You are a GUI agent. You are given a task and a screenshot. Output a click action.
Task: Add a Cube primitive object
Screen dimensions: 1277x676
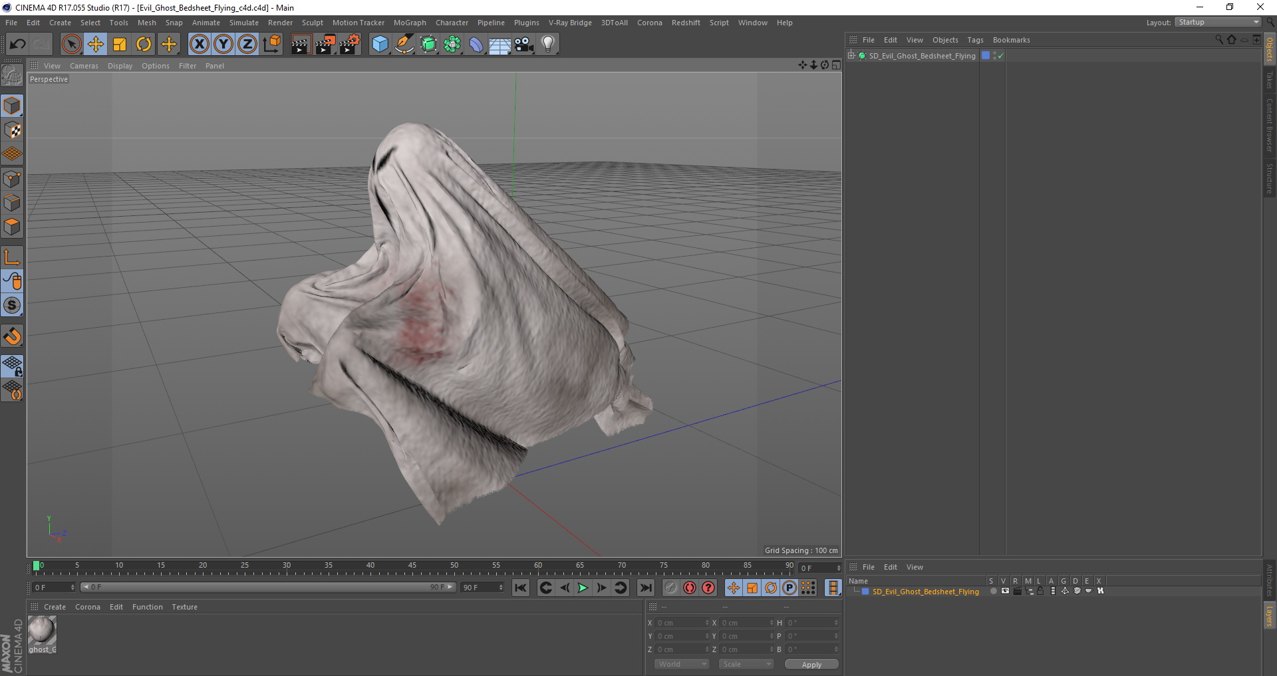(380, 45)
